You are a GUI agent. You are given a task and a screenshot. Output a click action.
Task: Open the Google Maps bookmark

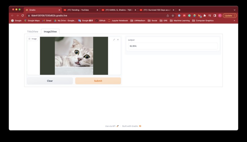pos(32,20)
